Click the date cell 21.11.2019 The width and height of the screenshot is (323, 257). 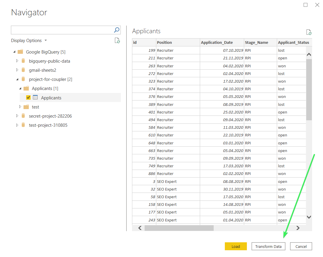[222, 58]
